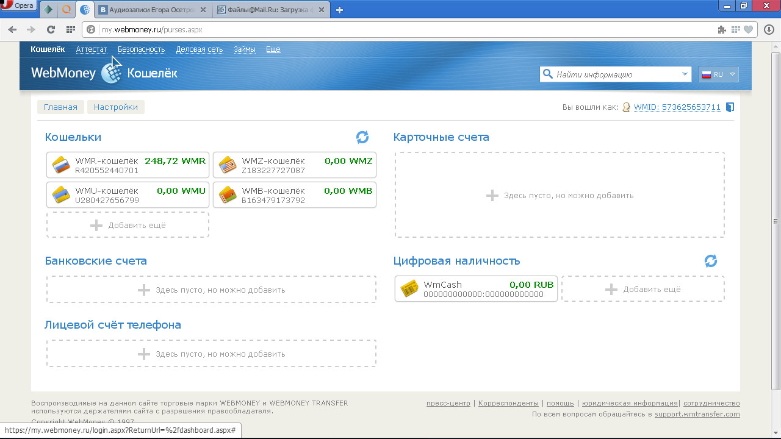
Task: Click Добавить ещё under Цифровая наличность
Action: pyautogui.click(x=643, y=289)
